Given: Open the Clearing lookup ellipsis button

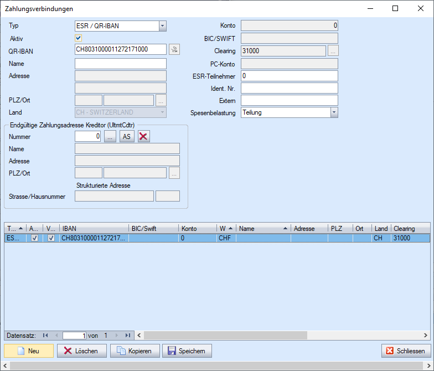Looking at the screenshot, I should coord(333,51).
